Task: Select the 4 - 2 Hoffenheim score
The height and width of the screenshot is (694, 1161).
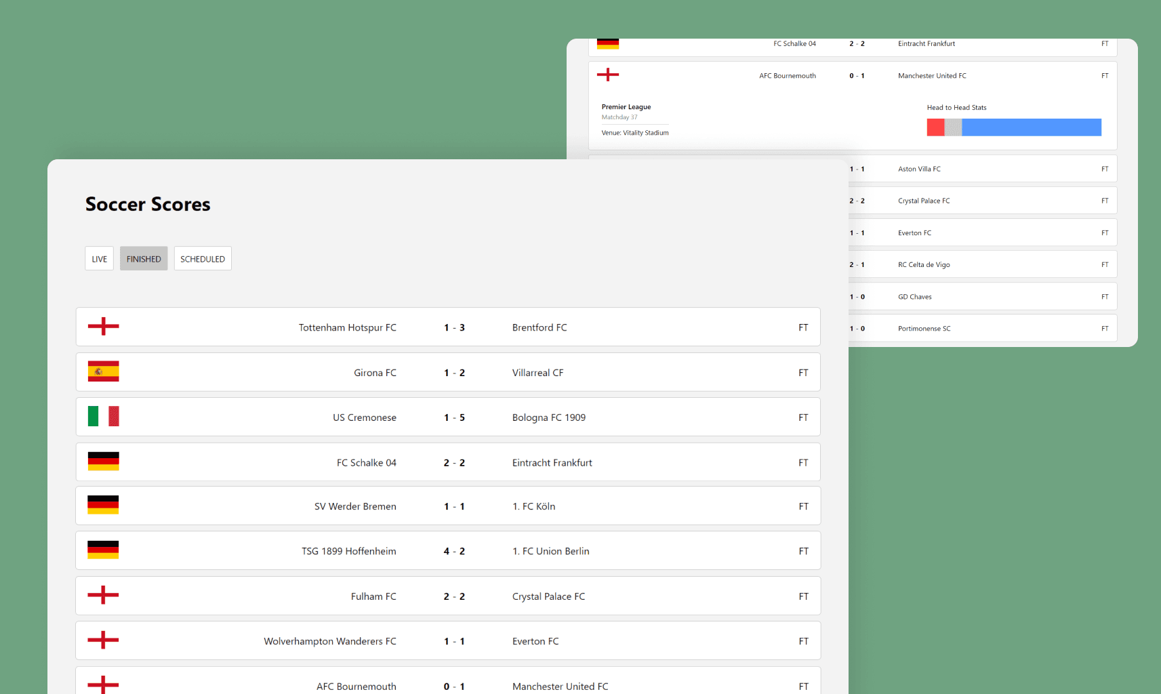Action: 454,551
